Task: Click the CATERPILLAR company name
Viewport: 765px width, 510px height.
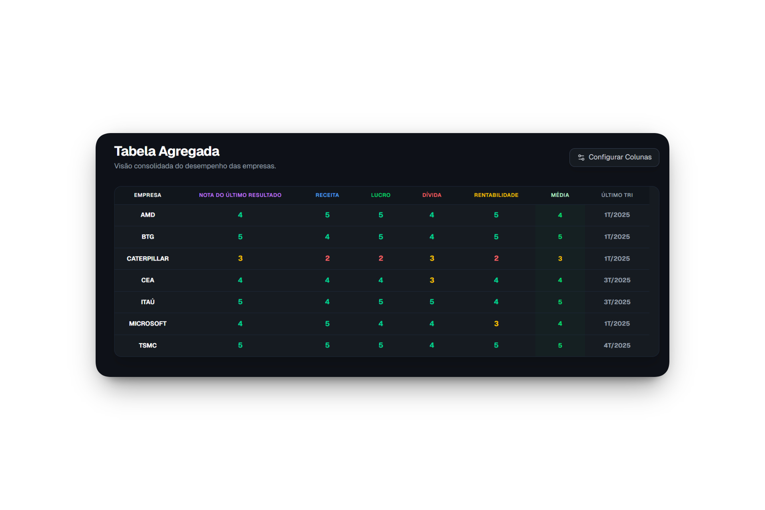Action: [x=147, y=259]
